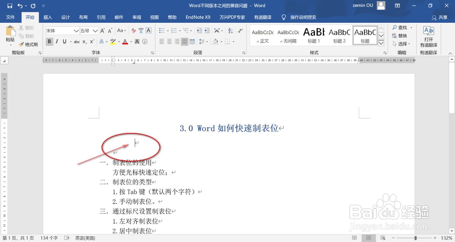Center align text
The height and width of the screenshot is (242, 455).
point(169,41)
